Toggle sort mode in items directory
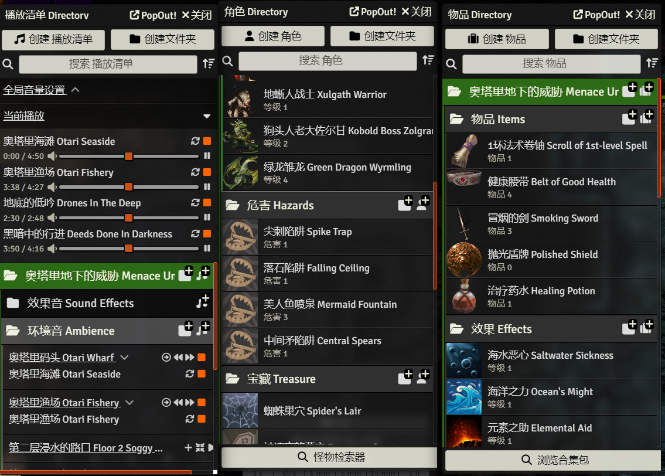The image size is (665, 476). (652, 64)
